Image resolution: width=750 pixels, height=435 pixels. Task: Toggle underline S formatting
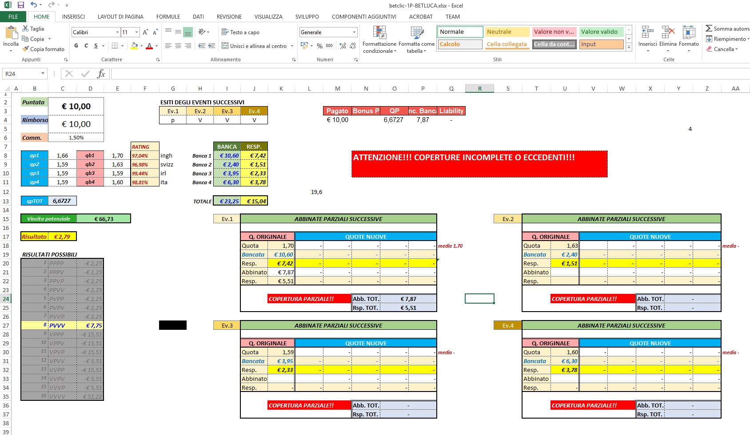[96, 45]
